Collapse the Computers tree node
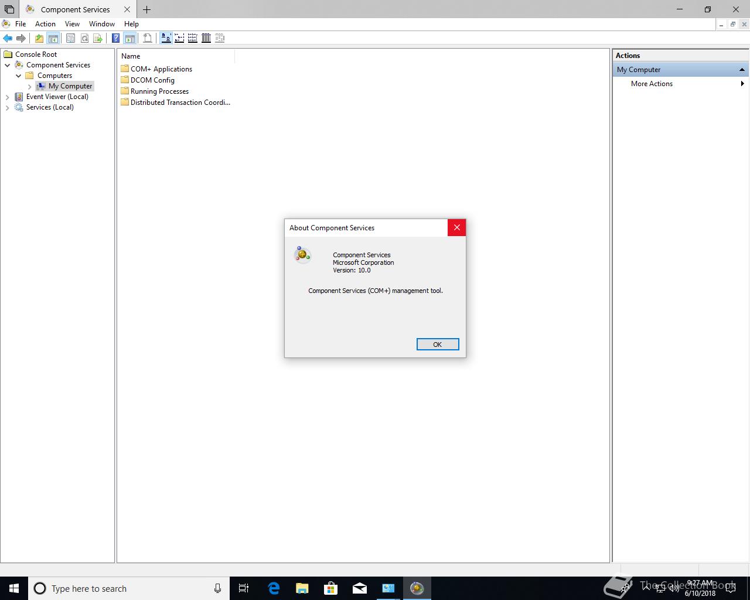 pyautogui.click(x=19, y=76)
